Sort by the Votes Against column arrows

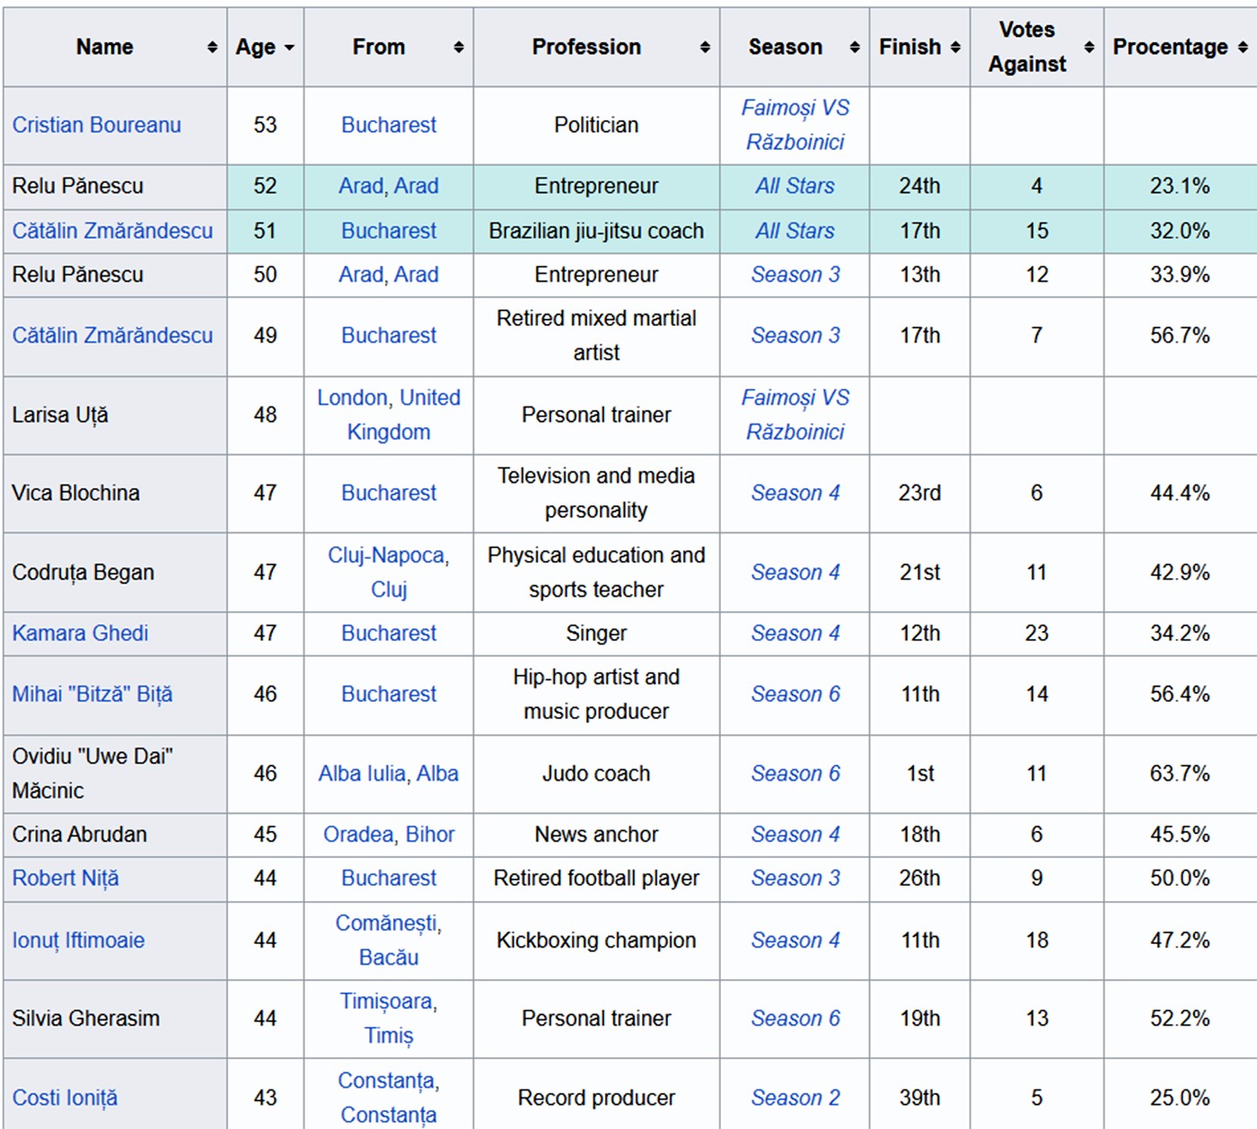tap(1089, 48)
